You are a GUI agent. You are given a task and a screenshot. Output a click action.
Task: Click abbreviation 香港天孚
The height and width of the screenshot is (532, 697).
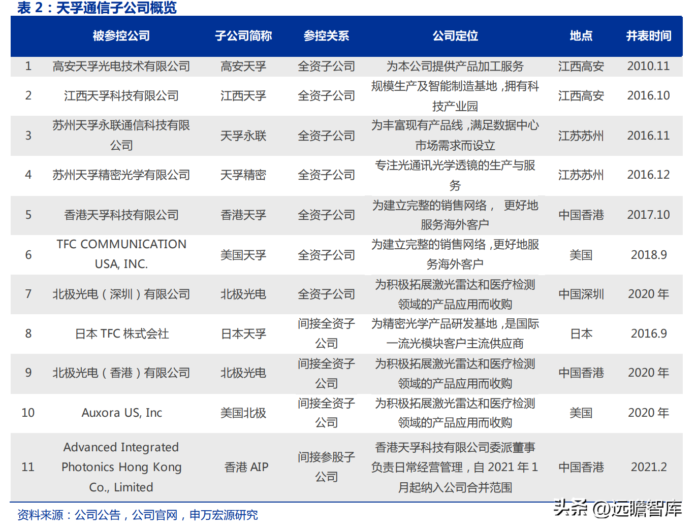[243, 215]
